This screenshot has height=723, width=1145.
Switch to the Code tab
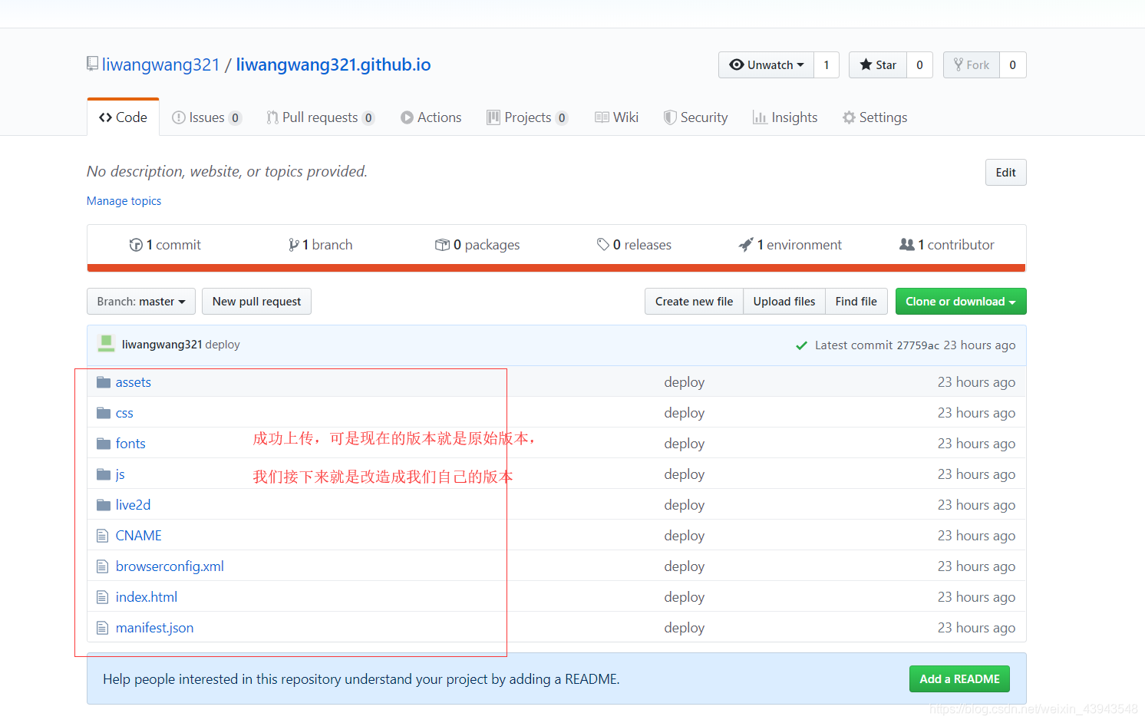(x=123, y=117)
